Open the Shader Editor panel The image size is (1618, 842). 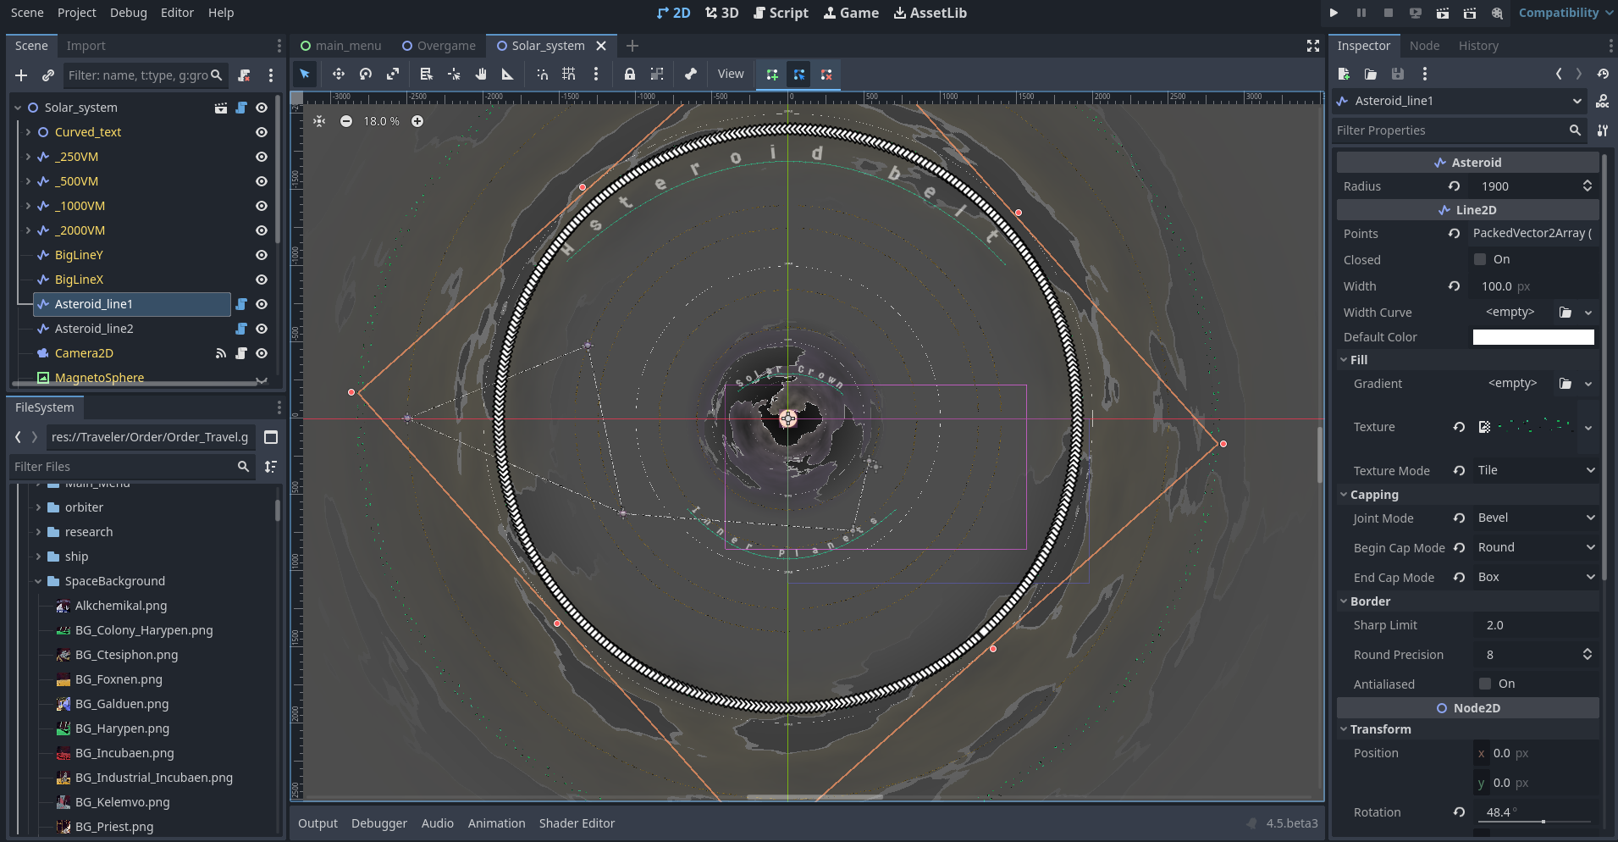pyautogui.click(x=577, y=823)
